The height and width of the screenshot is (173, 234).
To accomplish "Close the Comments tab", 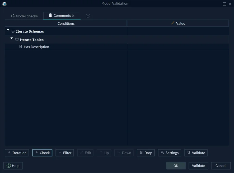I will click(x=73, y=16).
